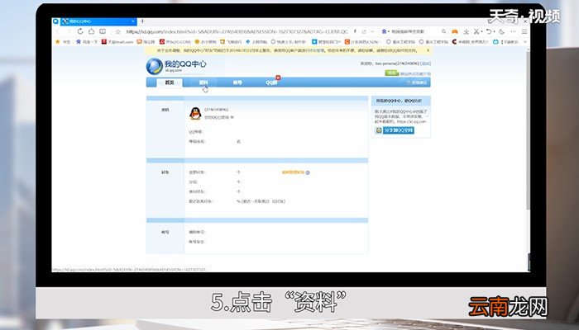The height and width of the screenshot is (330, 579).
Task: Click the orange link in 好友 section
Action: [293, 172]
